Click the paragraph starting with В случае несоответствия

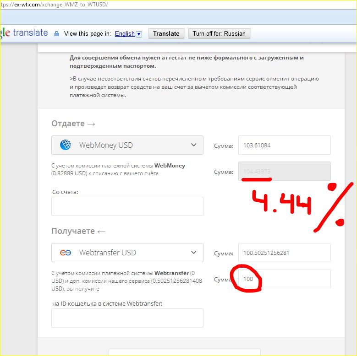tap(194, 87)
